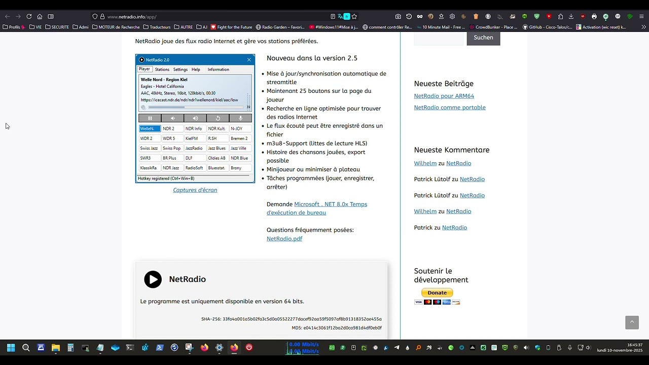
Task: Open Captures d'écran link
Action: pos(195,190)
